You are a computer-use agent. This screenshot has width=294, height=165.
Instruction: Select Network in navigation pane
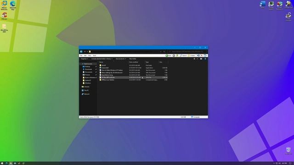coord(87,94)
